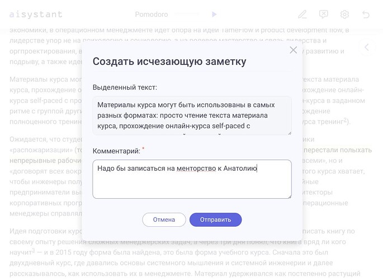The image size is (383, 280).
Task: Open the pencil edit icon in header
Action: tap(302, 15)
